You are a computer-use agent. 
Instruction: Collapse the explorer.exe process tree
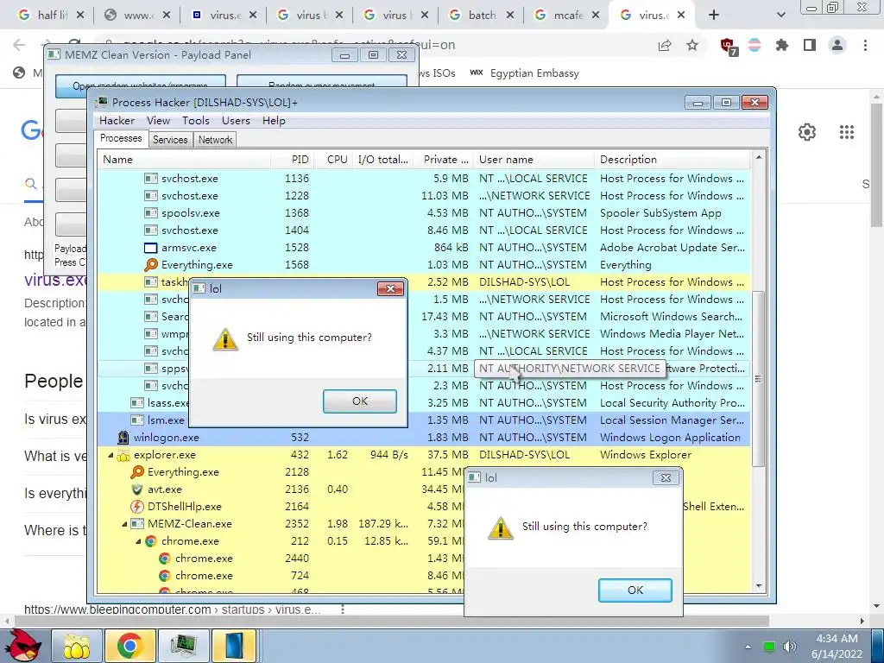(x=110, y=455)
